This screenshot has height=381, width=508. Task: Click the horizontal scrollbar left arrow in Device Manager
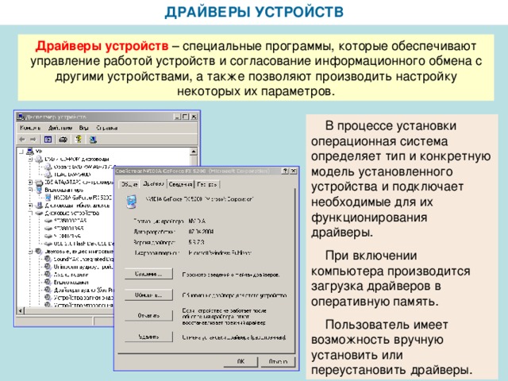(21, 310)
